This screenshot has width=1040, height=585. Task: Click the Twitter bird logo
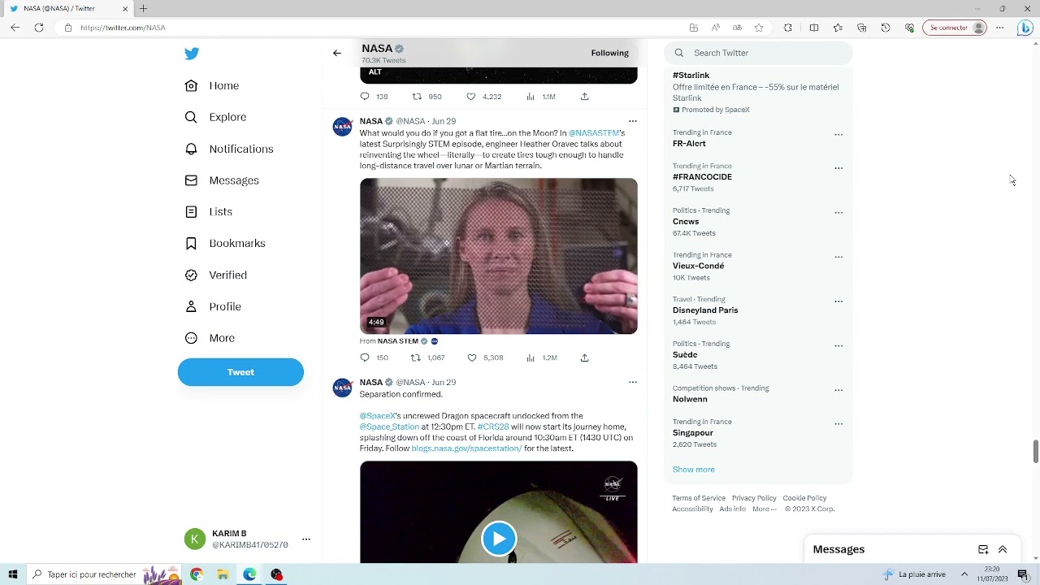click(192, 54)
